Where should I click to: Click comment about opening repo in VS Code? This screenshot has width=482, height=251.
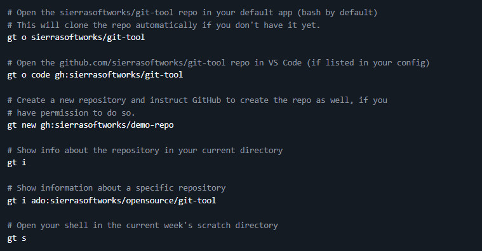coord(218,63)
